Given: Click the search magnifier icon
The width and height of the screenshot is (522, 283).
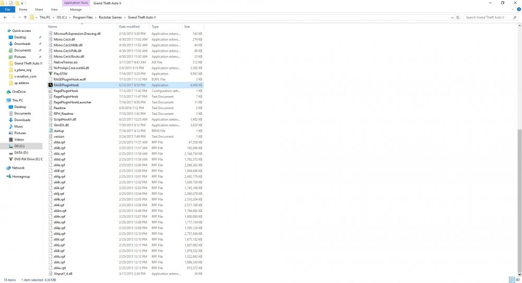Looking at the screenshot, I should [515, 17].
